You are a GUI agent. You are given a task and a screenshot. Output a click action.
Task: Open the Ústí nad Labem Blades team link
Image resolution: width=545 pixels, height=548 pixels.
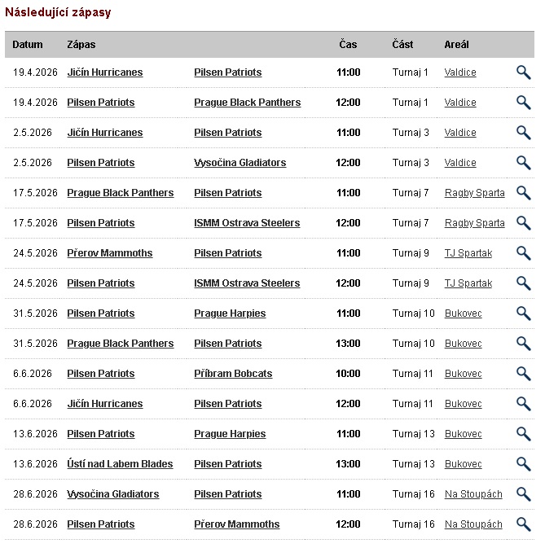120,464
